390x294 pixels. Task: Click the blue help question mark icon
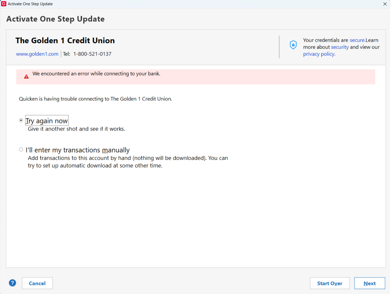pos(12,283)
